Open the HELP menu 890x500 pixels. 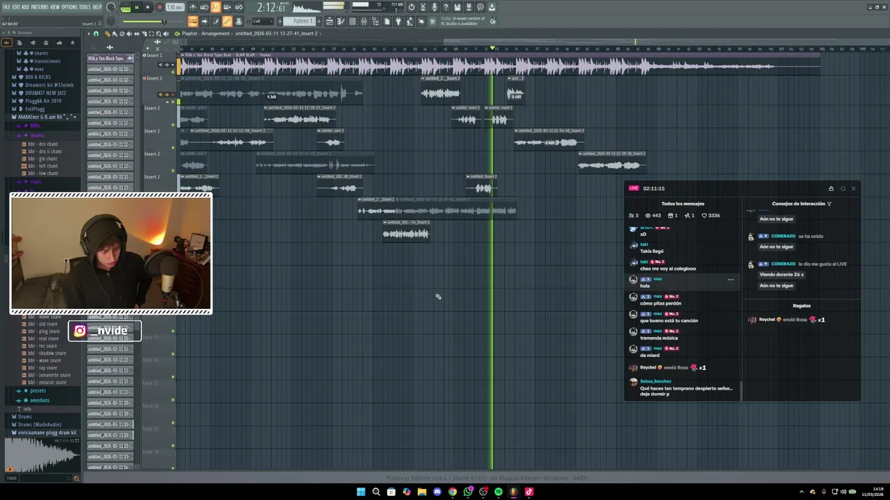pos(97,7)
